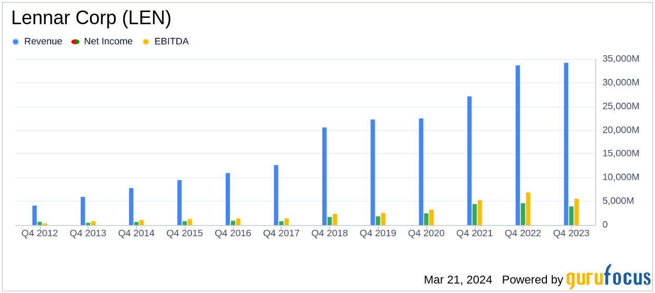
Task: Click the Q4 2021 EBITDA yellow bar
Action: click(480, 213)
